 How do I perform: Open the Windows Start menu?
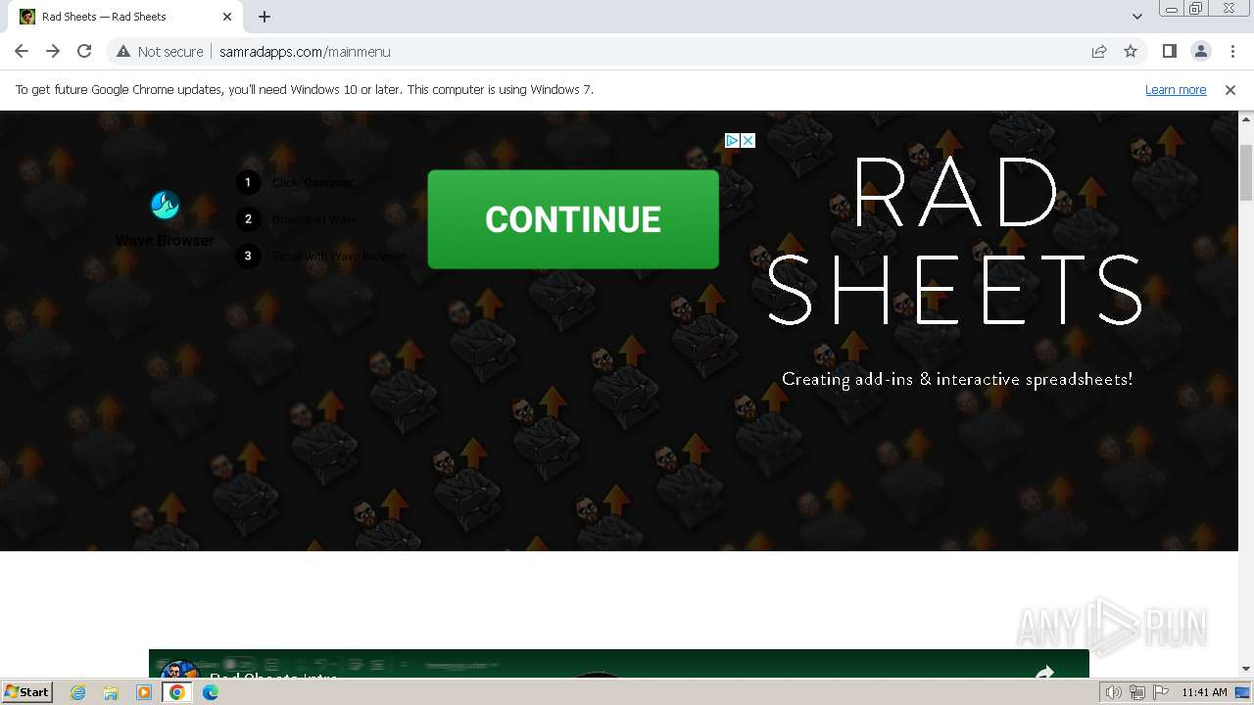click(26, 691)
